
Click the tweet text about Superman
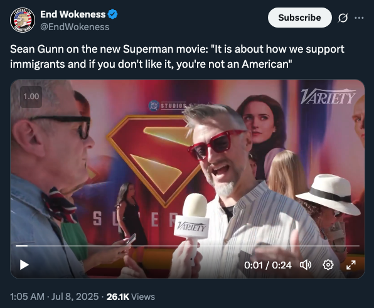click(177, 56)
